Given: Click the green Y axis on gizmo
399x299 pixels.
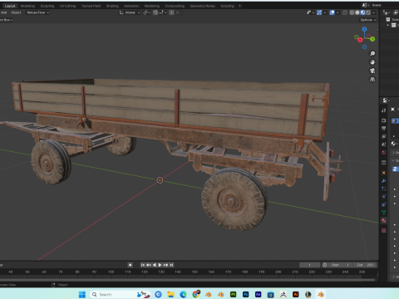Looking at the screenshot, I should (x=372, y=39).
